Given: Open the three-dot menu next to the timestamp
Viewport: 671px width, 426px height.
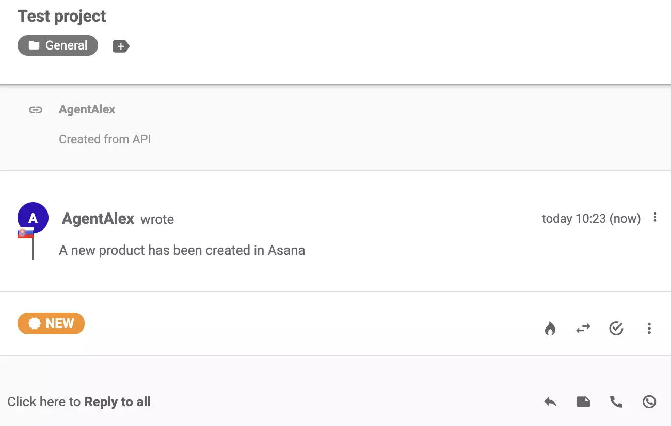Looking at the screenshot, I should point(654,218).
